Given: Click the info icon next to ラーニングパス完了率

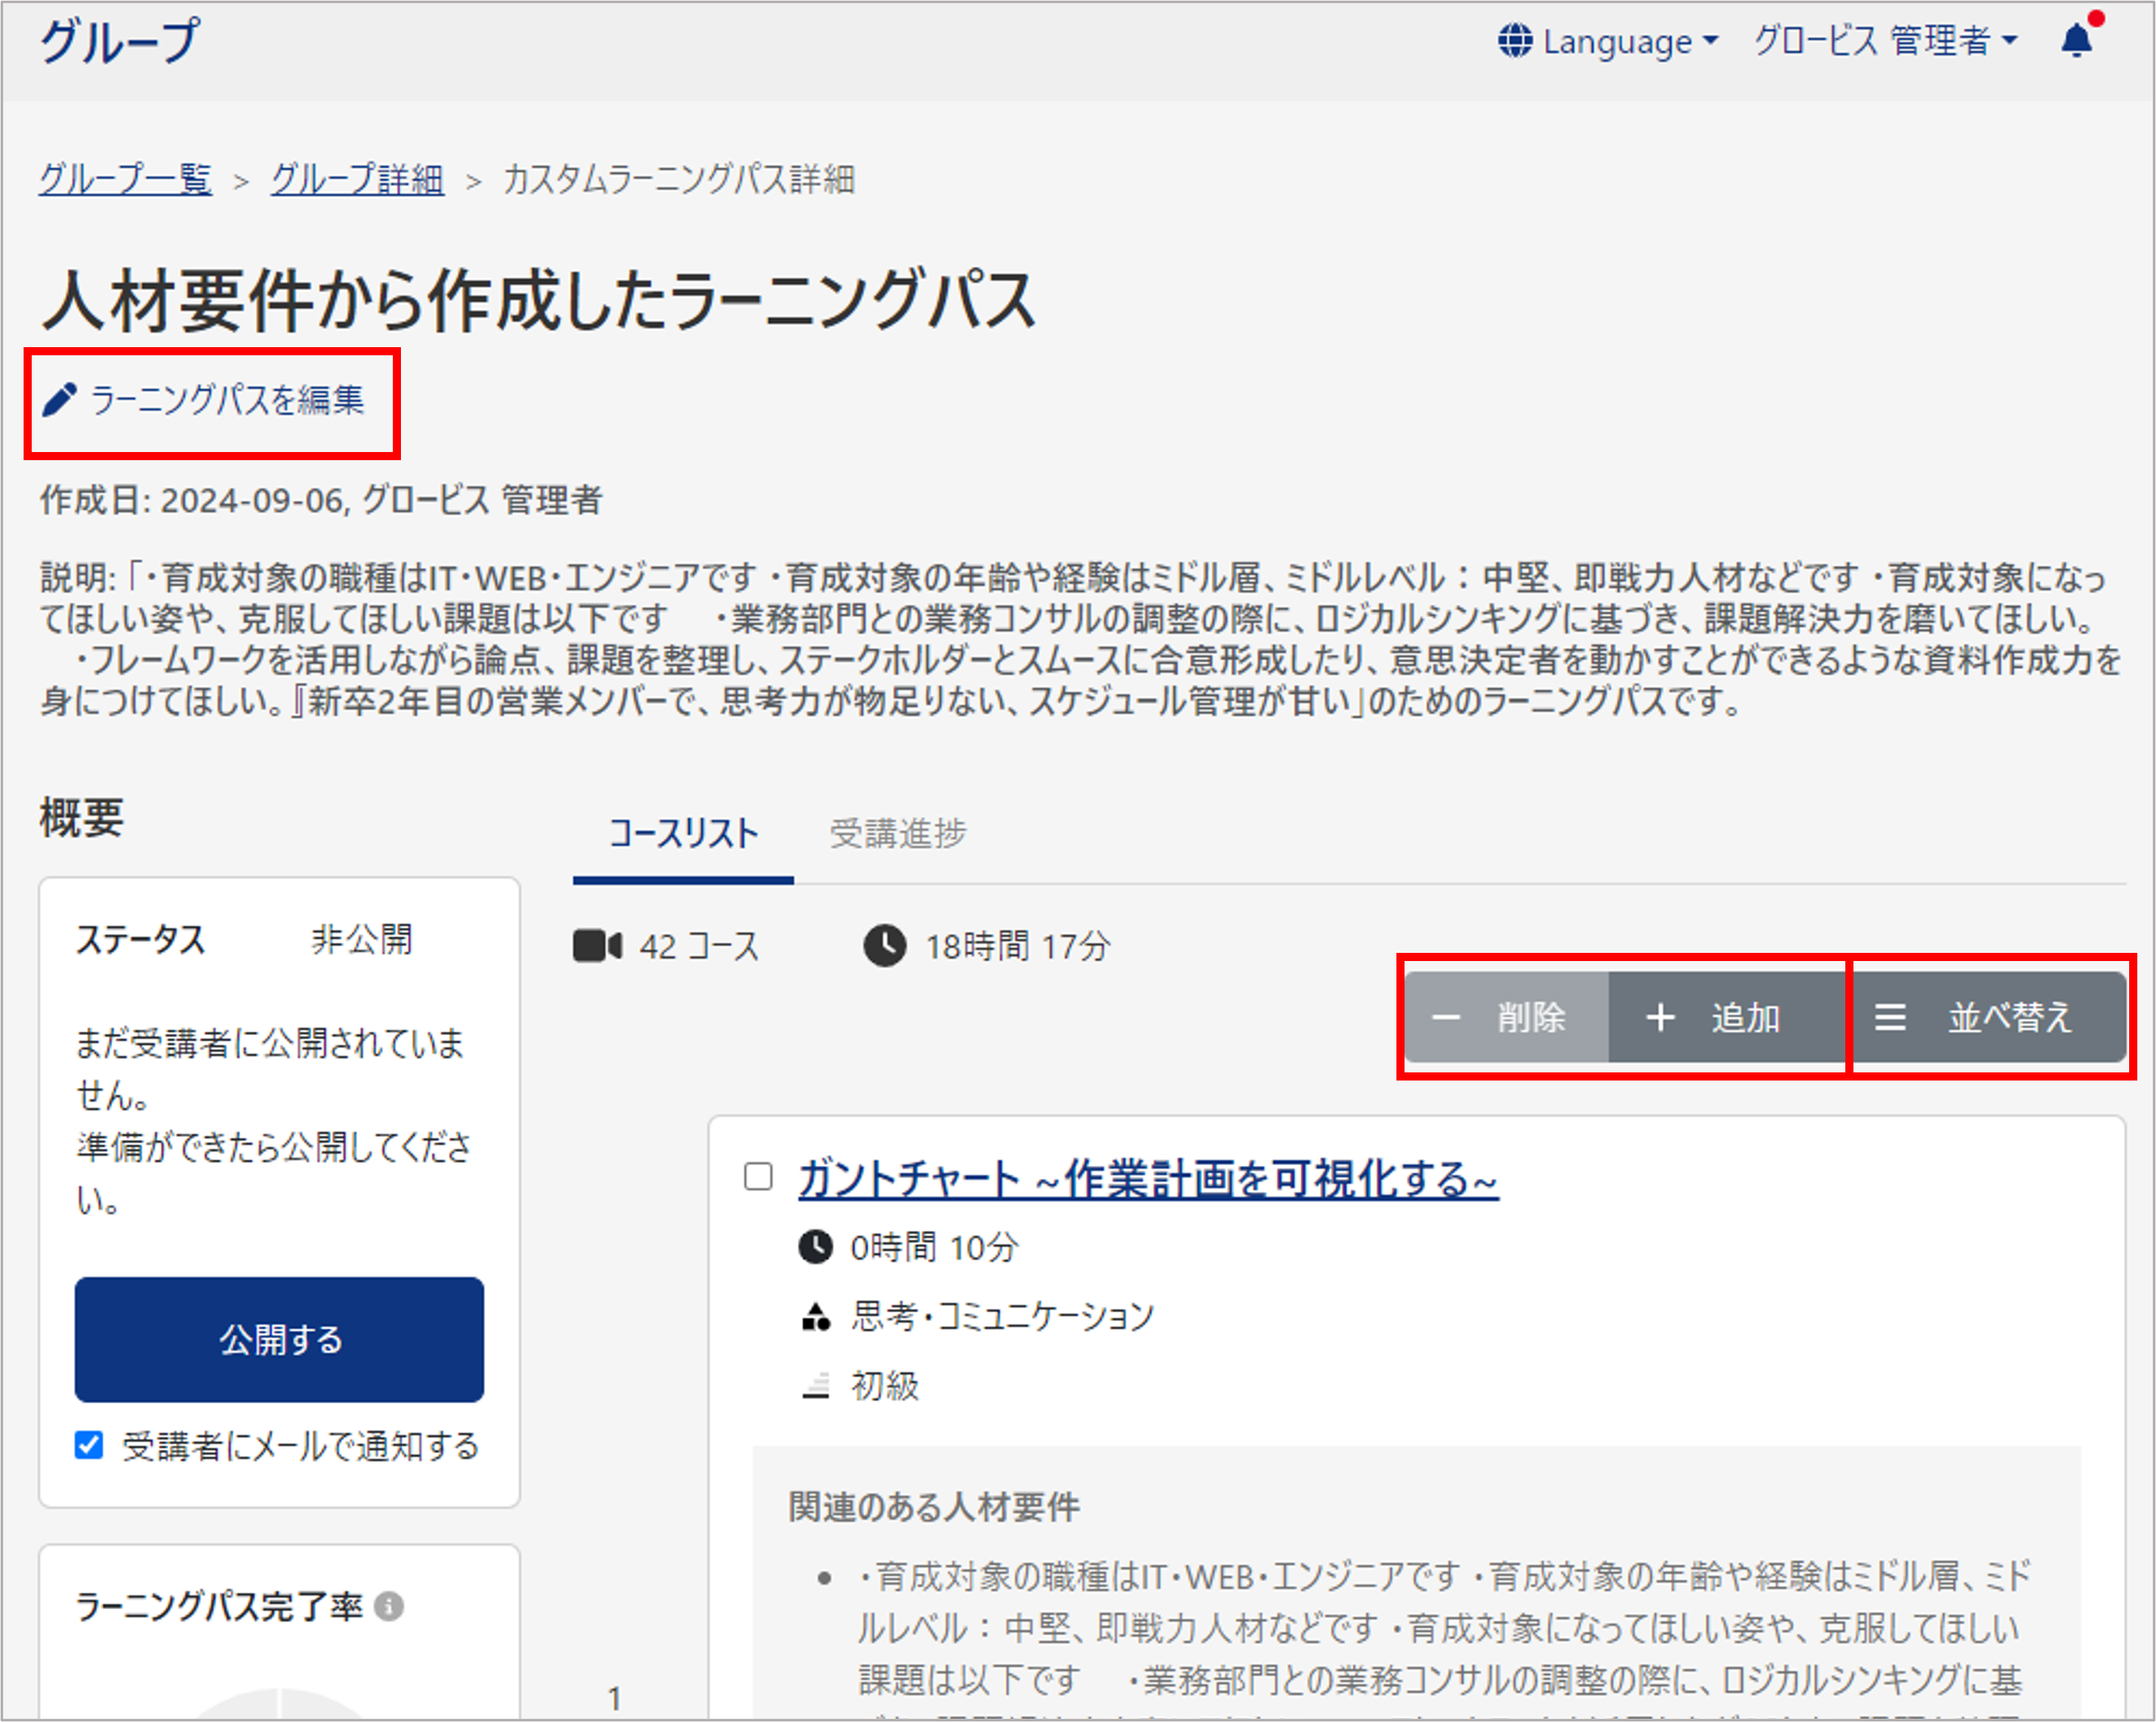Looking at the screenshot, I should pos(389,1606).
